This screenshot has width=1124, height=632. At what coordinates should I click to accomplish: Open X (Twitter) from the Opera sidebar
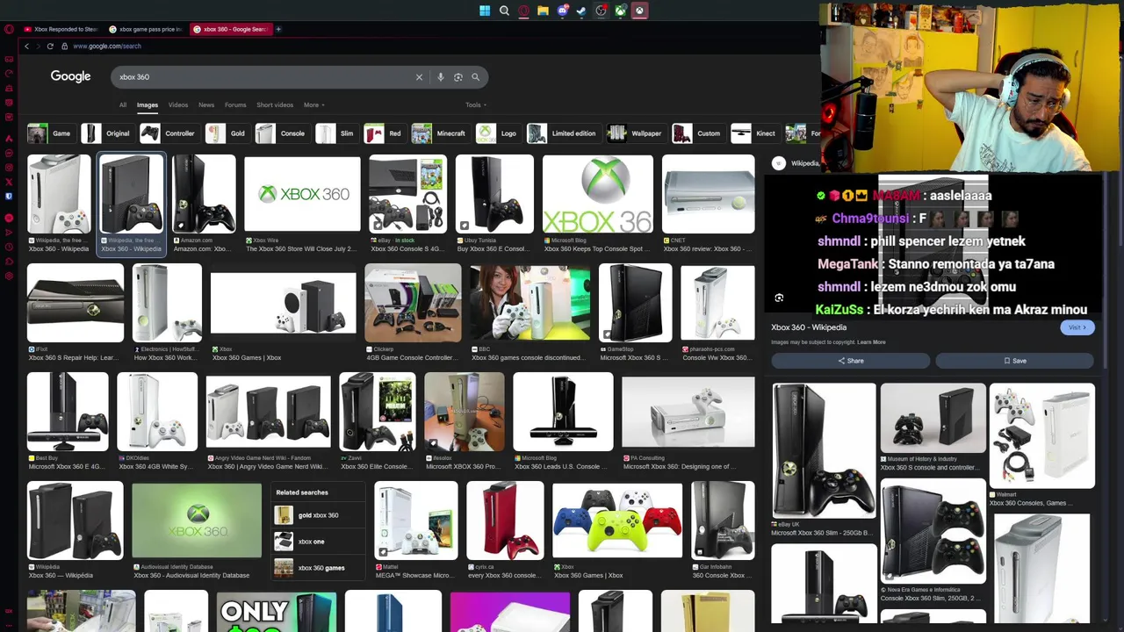(9, 182)
